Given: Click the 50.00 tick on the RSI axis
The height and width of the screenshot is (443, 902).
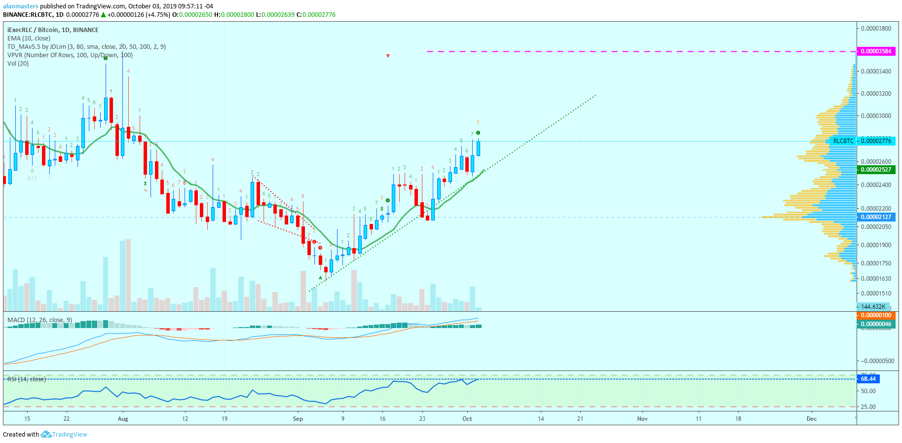Looking at the screenshot, I should pos(868,391).
